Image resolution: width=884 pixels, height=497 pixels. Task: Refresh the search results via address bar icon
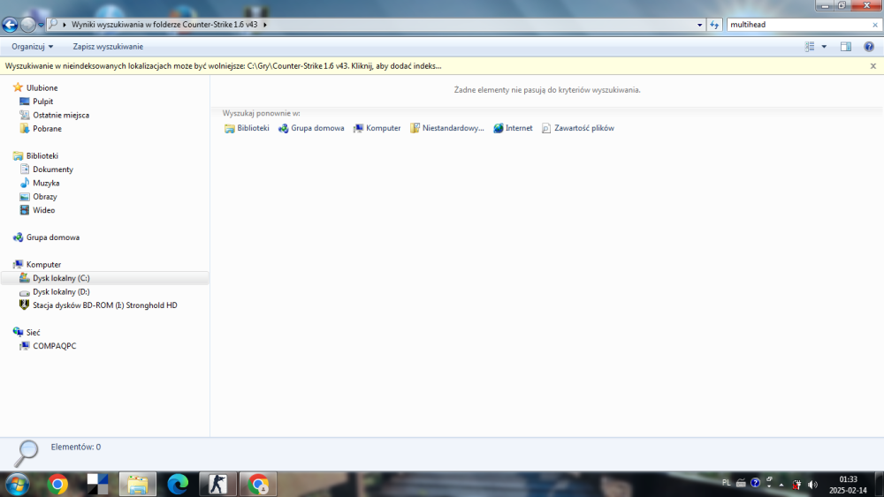click(x=714, y=25)
